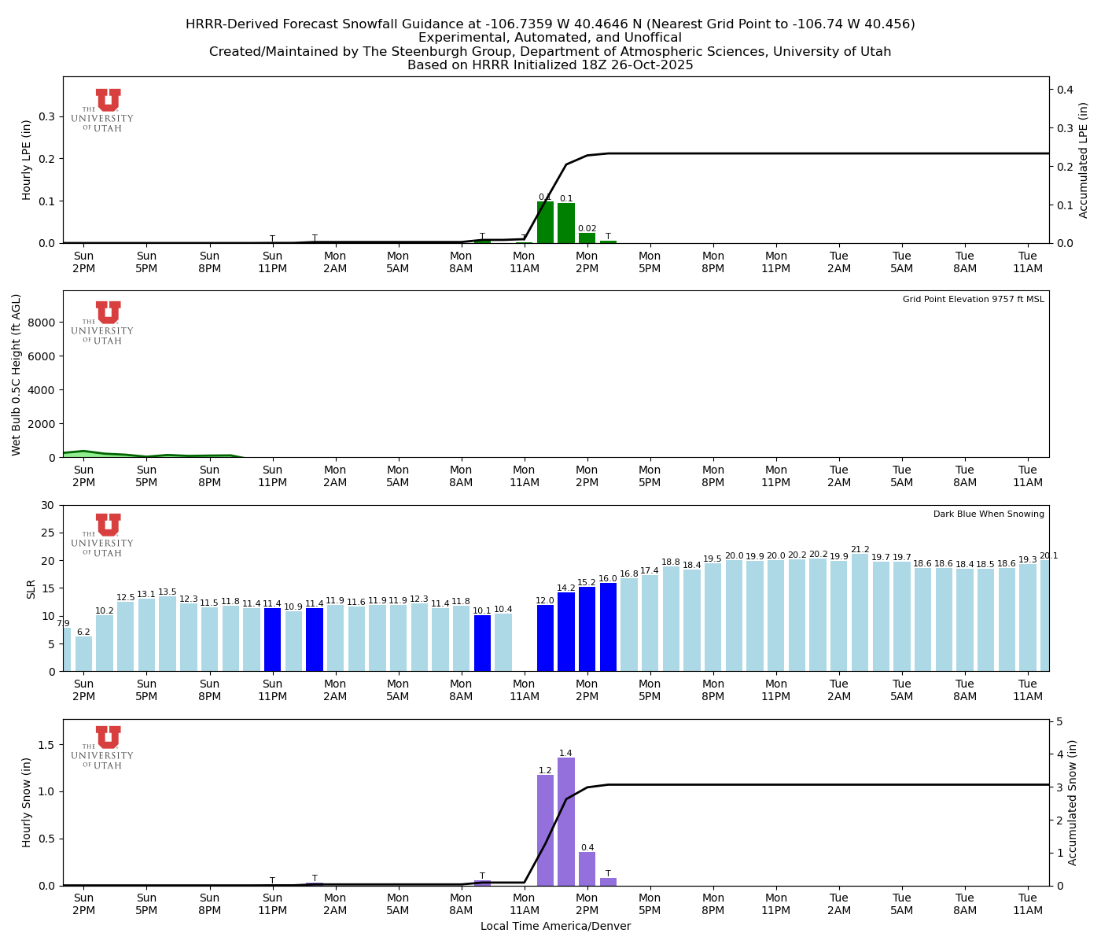
Task: Click the Local Time America/Denver axis label
Action: tap(555, 926)
